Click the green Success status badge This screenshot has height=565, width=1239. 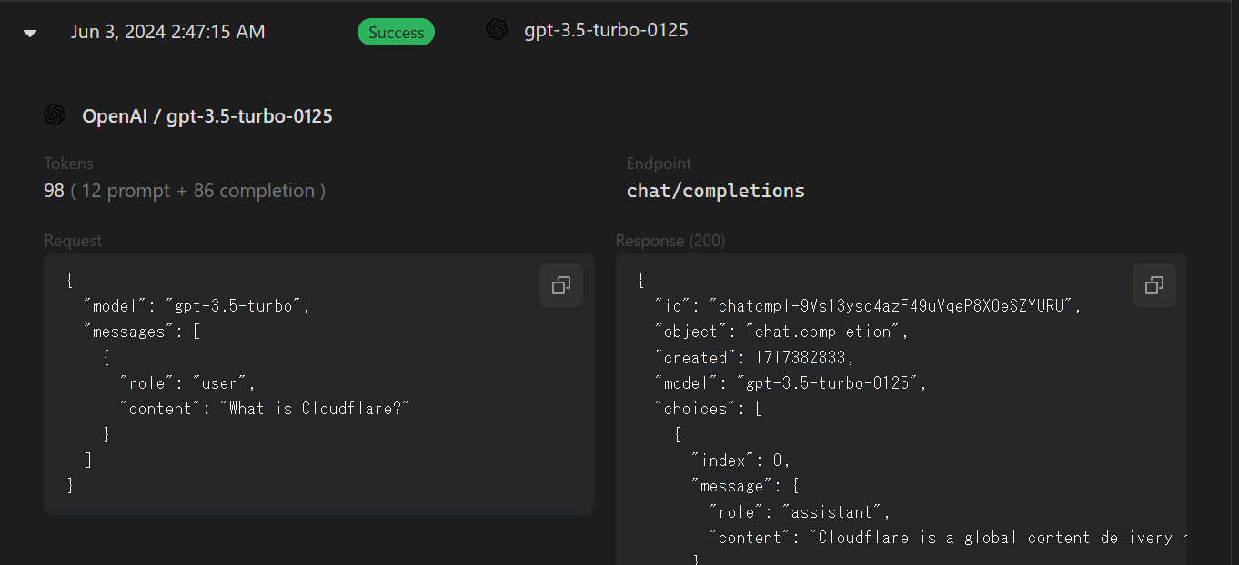(396, 32)
